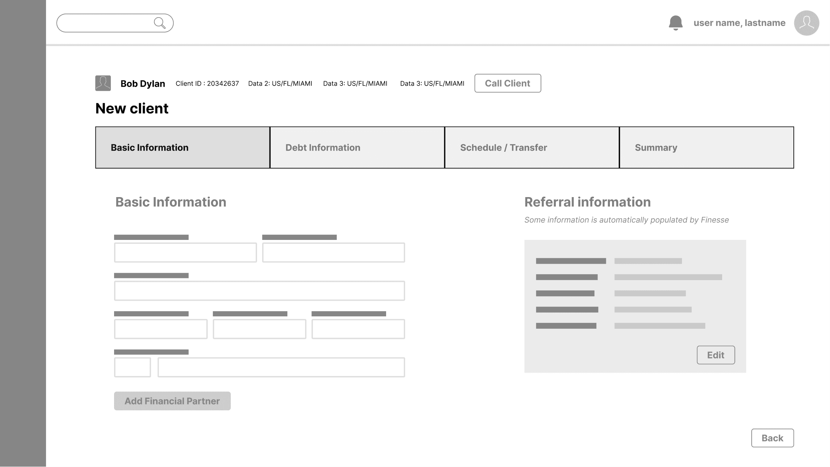The image size is (830, 467).
Task: Click the wide field in last form row
Action: [x=281, y=368]
